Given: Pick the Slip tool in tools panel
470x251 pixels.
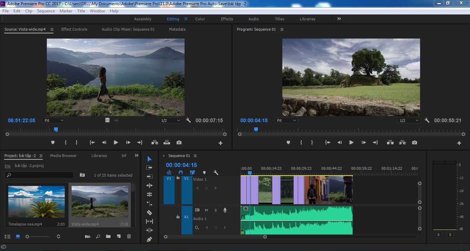Looking at the screenshot, I should [149, 221].
